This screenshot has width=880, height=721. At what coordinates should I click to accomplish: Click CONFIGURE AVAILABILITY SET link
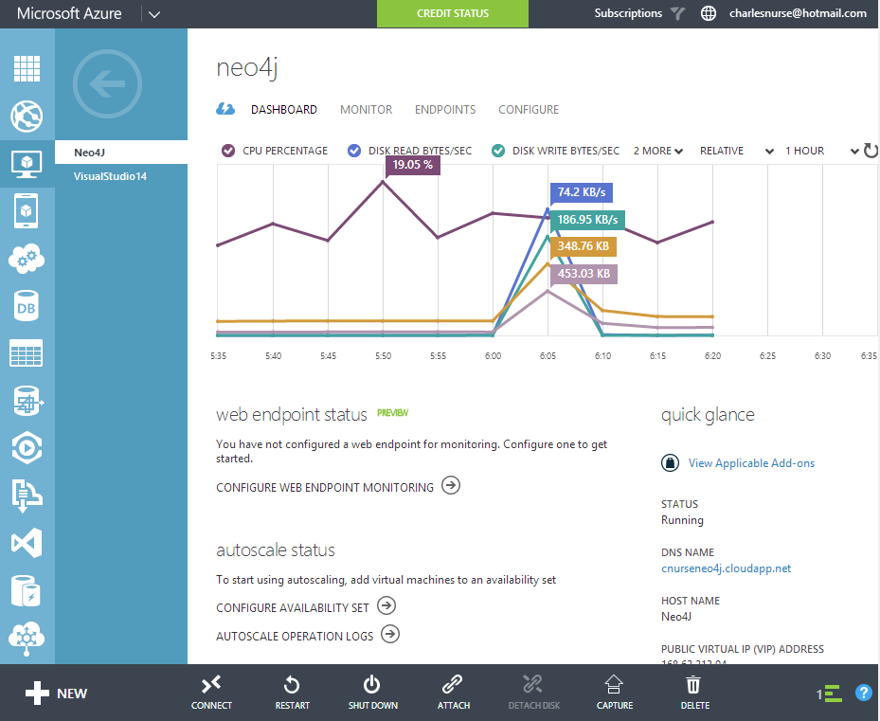coord(306,607)
